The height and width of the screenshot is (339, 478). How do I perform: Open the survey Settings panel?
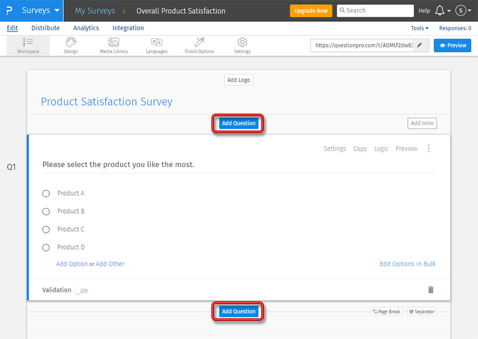[x=242, y=45]
